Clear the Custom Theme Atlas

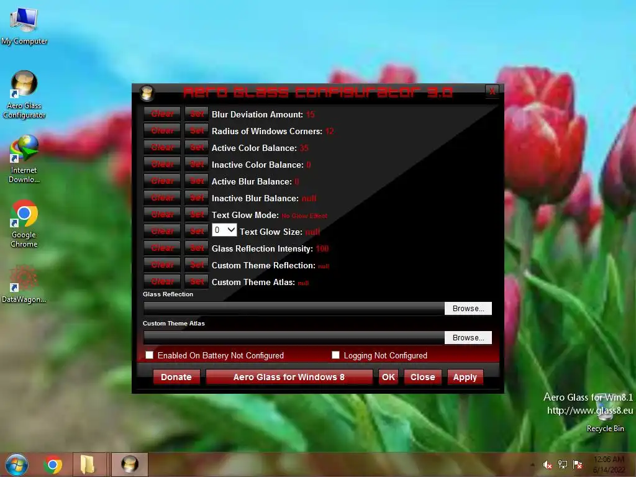162,281
